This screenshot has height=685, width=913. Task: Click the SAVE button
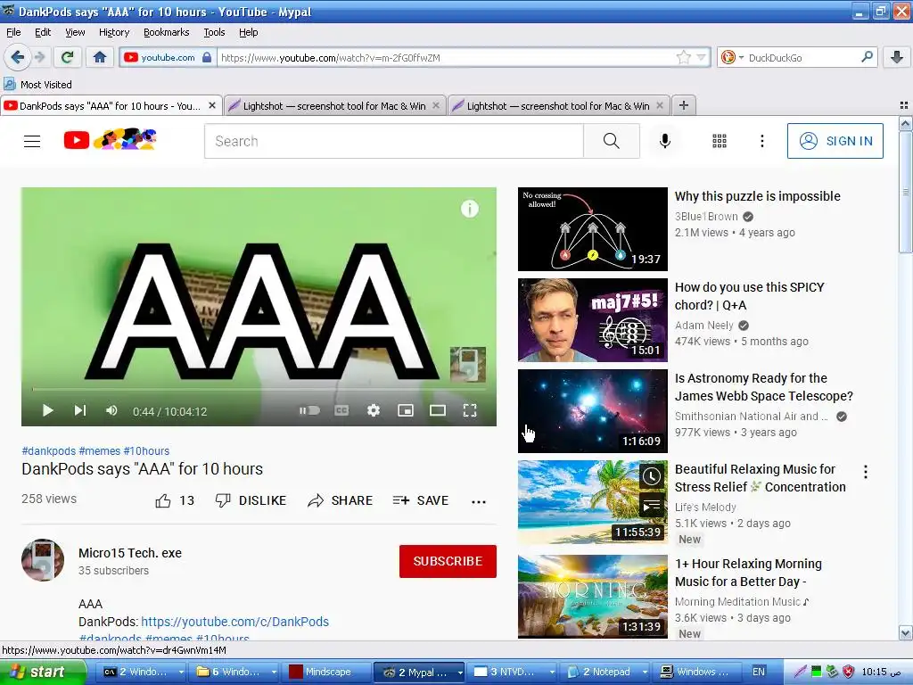pos(421,501)
